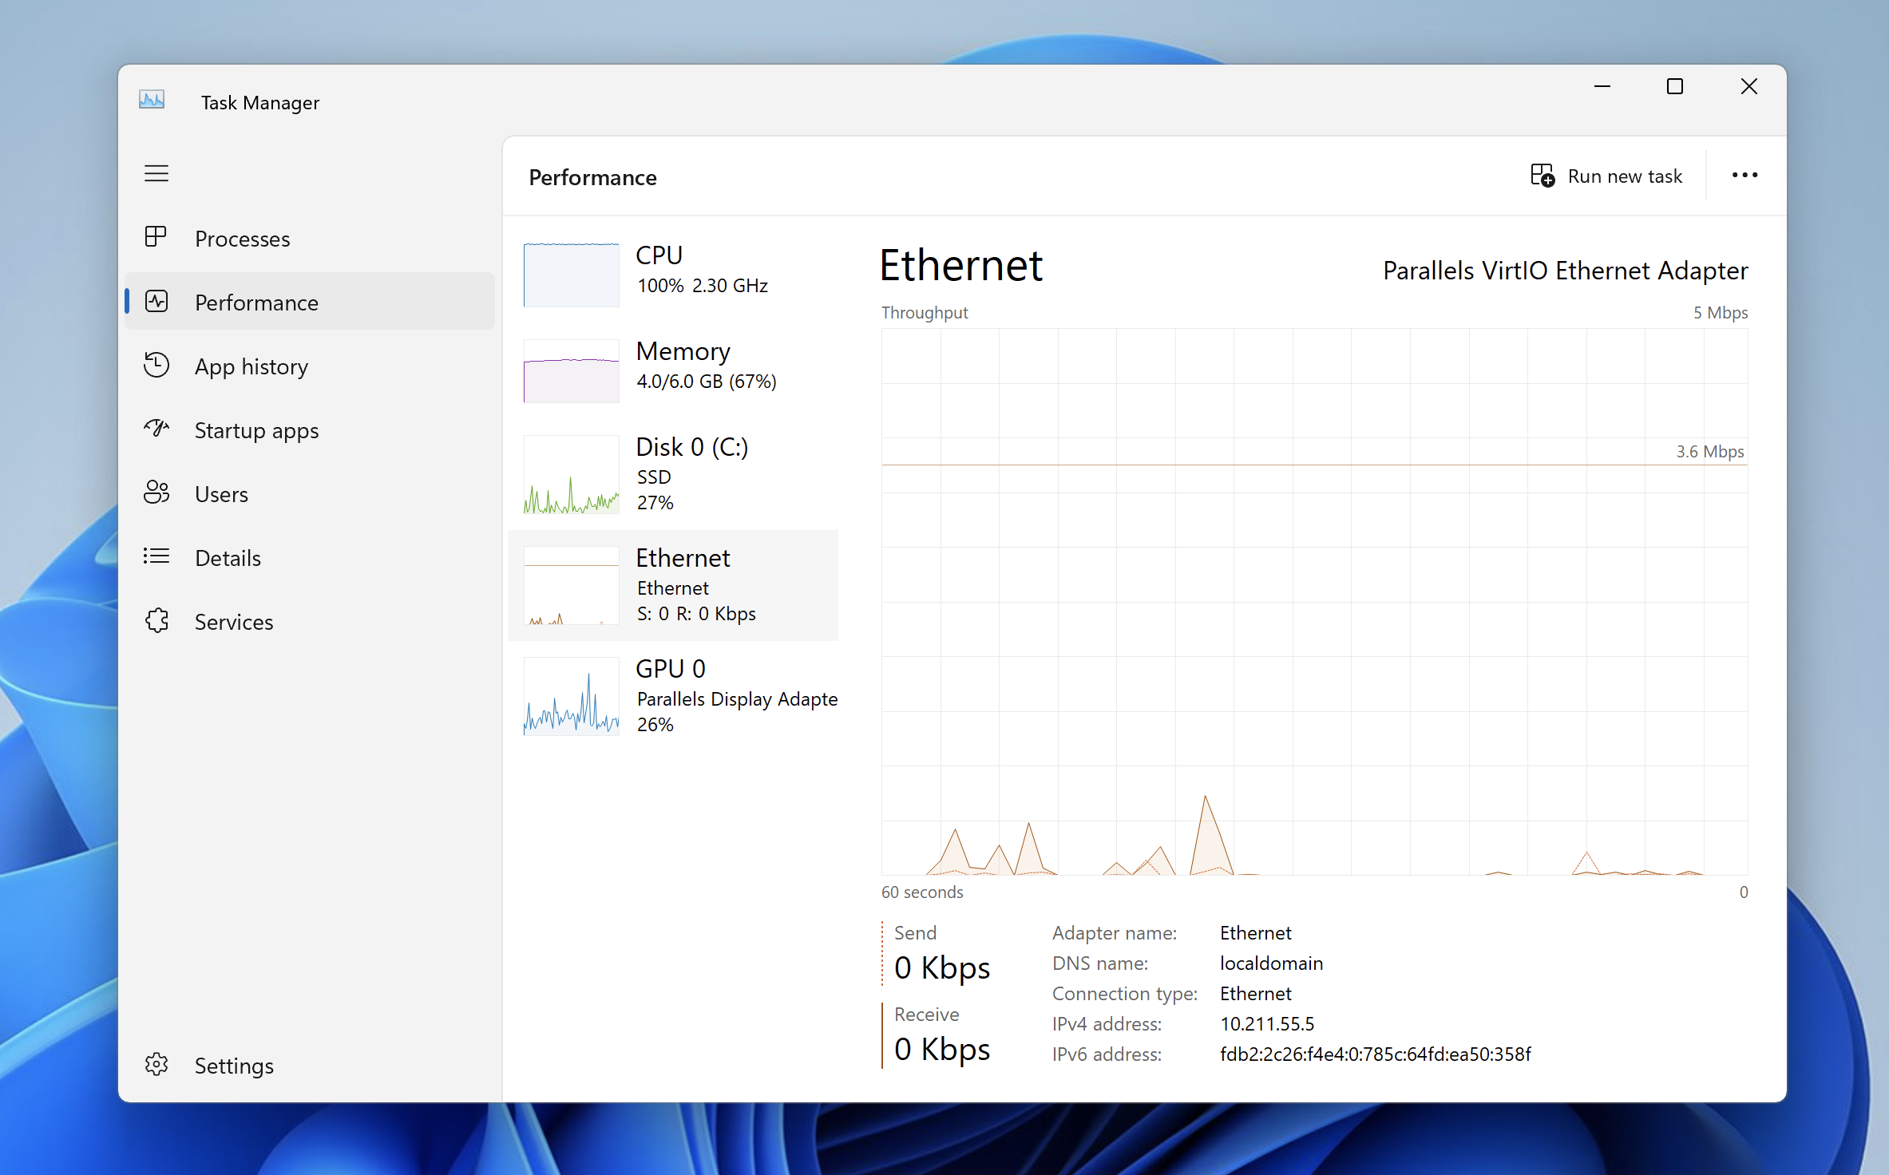1889x1175 pixels.
Task: Click the IPv4 address value 10.211.55.5
Action: point(1267,1024)
